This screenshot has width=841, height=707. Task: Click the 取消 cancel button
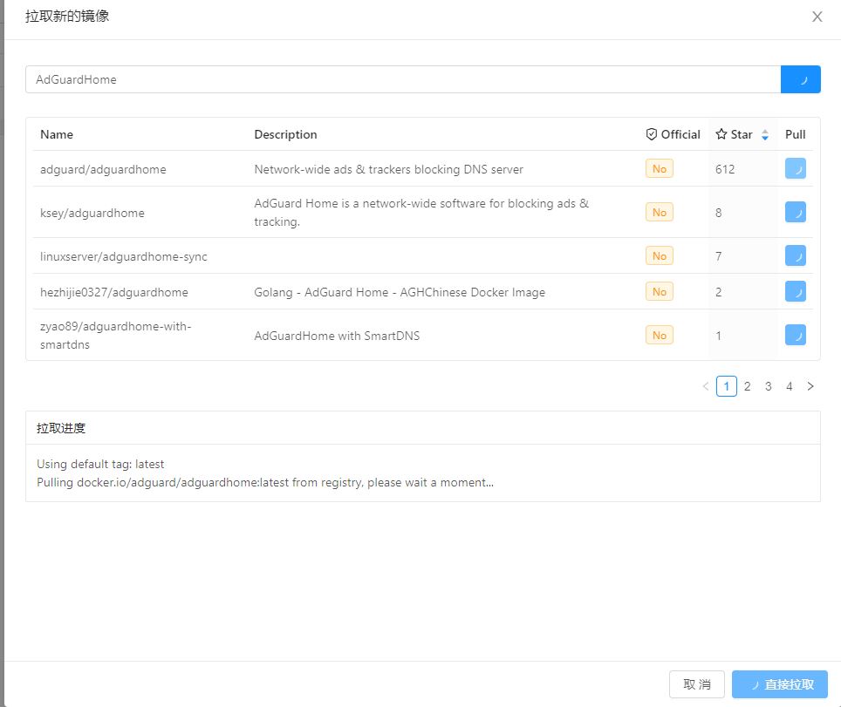point(697,684)
